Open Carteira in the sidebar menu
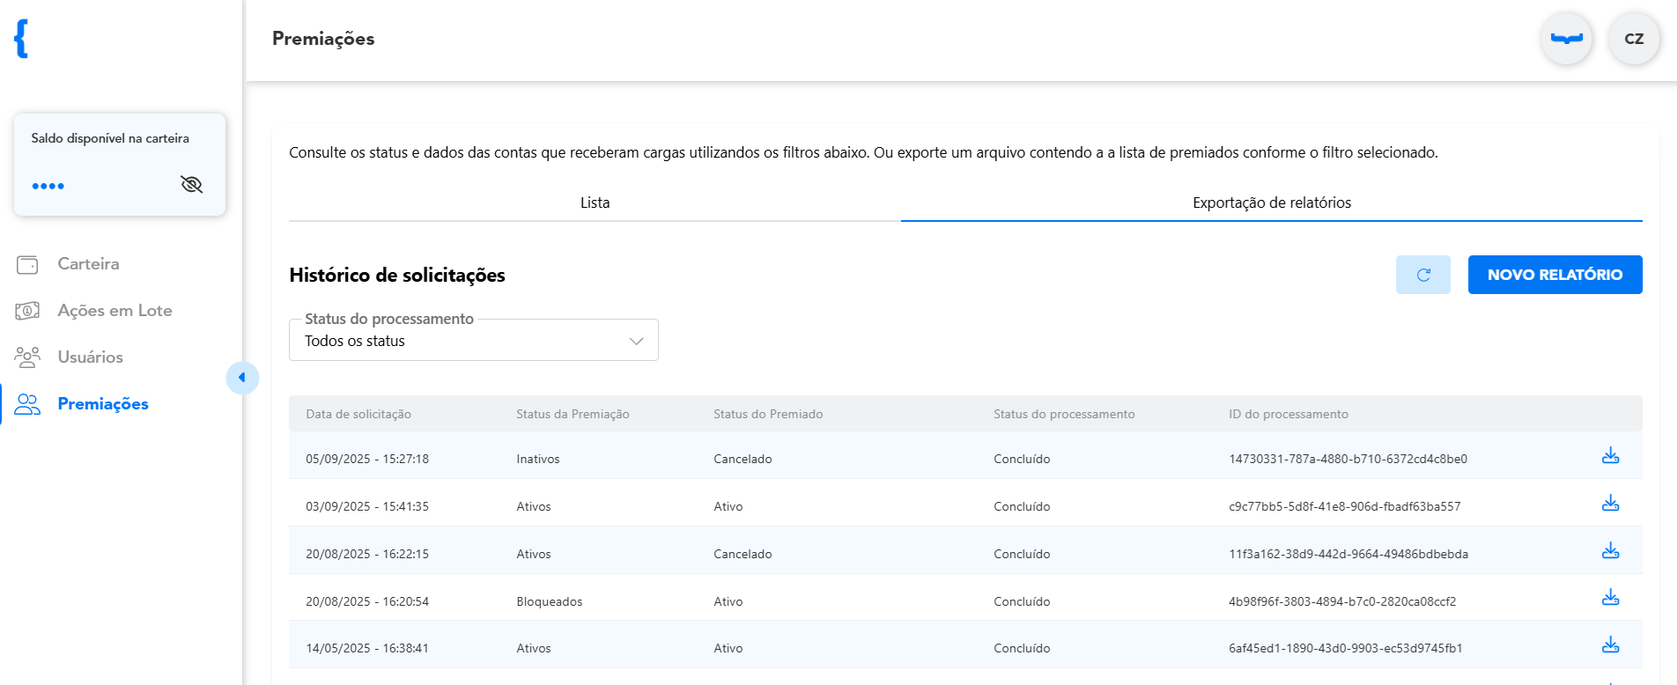 [88, 264]
